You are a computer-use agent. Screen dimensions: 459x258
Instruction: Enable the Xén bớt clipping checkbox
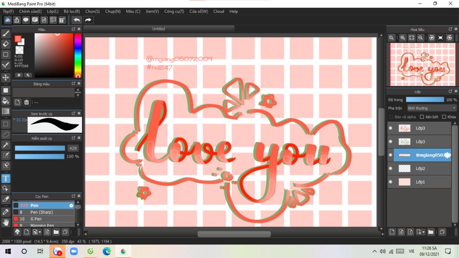[x=422, y=117]
